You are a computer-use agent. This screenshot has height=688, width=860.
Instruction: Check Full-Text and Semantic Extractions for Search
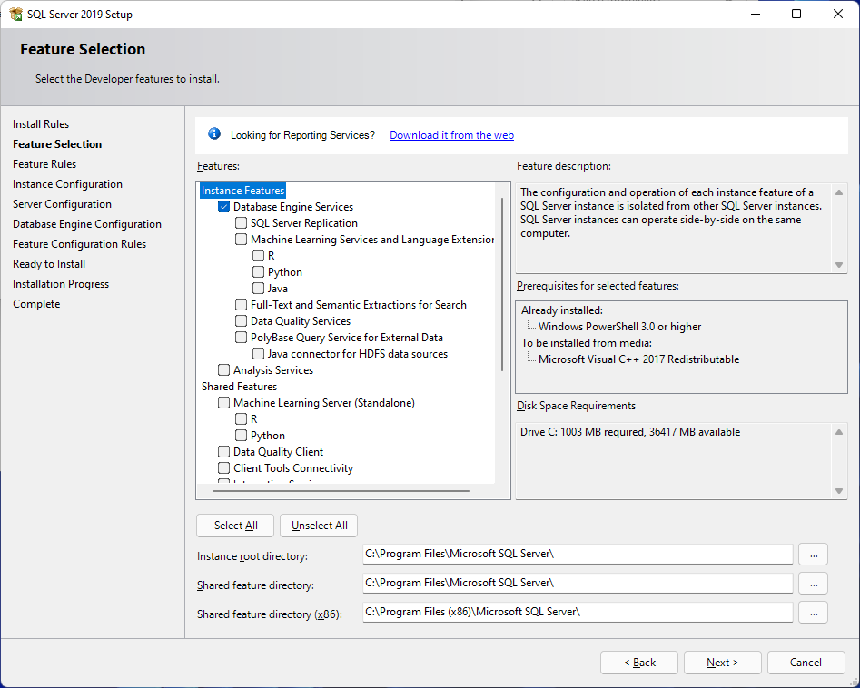(241, 305)
